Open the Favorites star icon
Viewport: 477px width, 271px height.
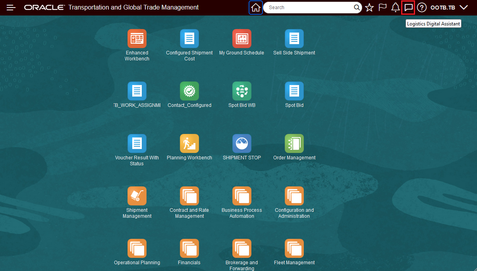(369, 8)
